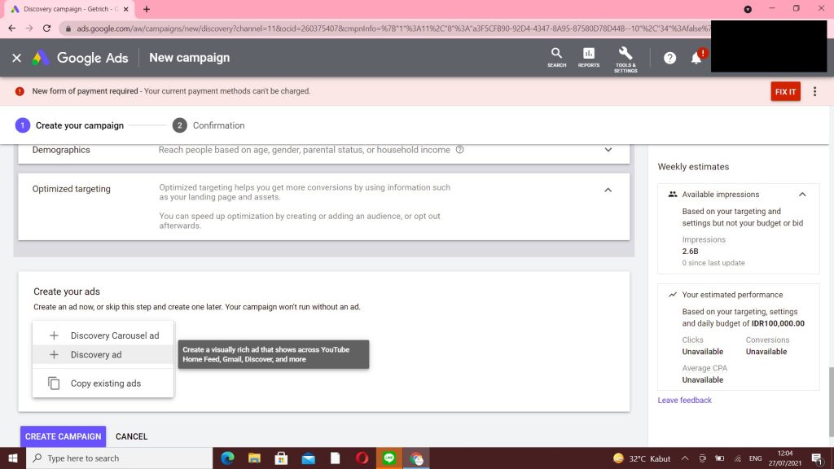Collapse the Optimized targeting section
The height and width of the screenshot is (469, 834).
608,189
